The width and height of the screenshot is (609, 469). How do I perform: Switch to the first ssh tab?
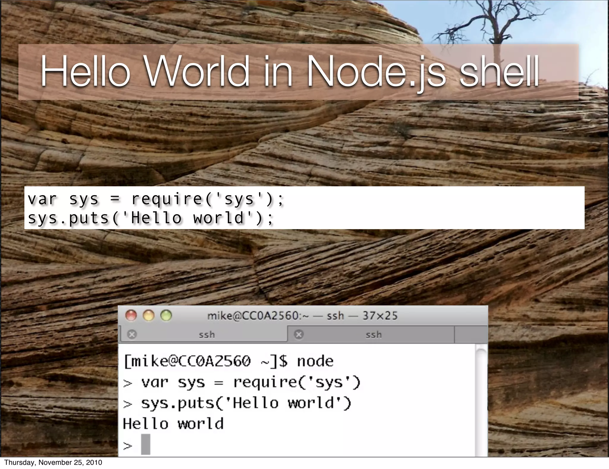[x=204, y=334]
